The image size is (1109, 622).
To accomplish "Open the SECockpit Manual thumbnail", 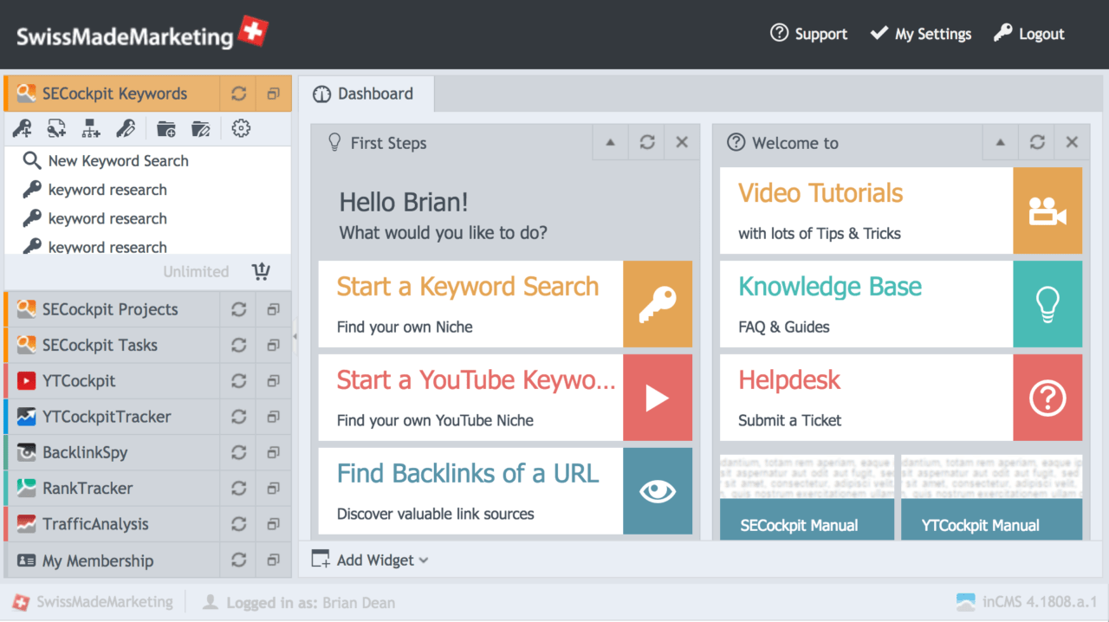I will pyautogui.click(x=807, y=496).
